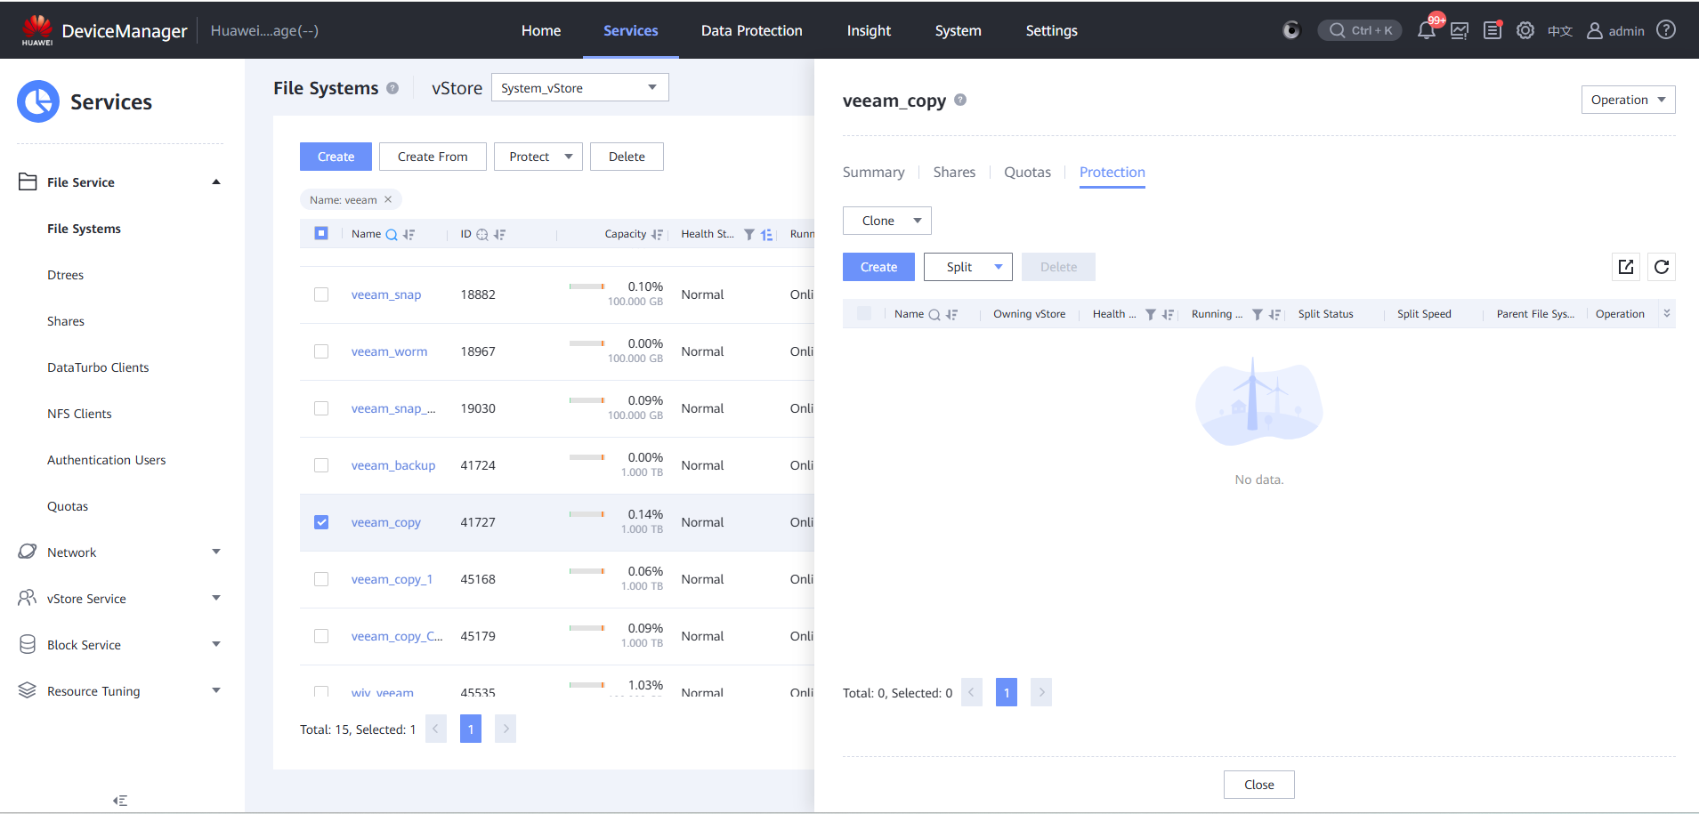Expand the Operation dropdown for veeam_copy

pos(1627,100)
